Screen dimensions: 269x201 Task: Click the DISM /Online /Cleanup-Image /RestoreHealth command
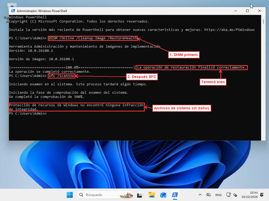[93, 38]
